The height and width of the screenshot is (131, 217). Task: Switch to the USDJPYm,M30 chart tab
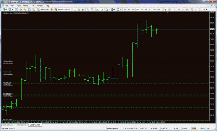35,125
